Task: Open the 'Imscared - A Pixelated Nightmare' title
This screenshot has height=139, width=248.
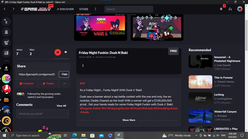Action: point(227,59)
